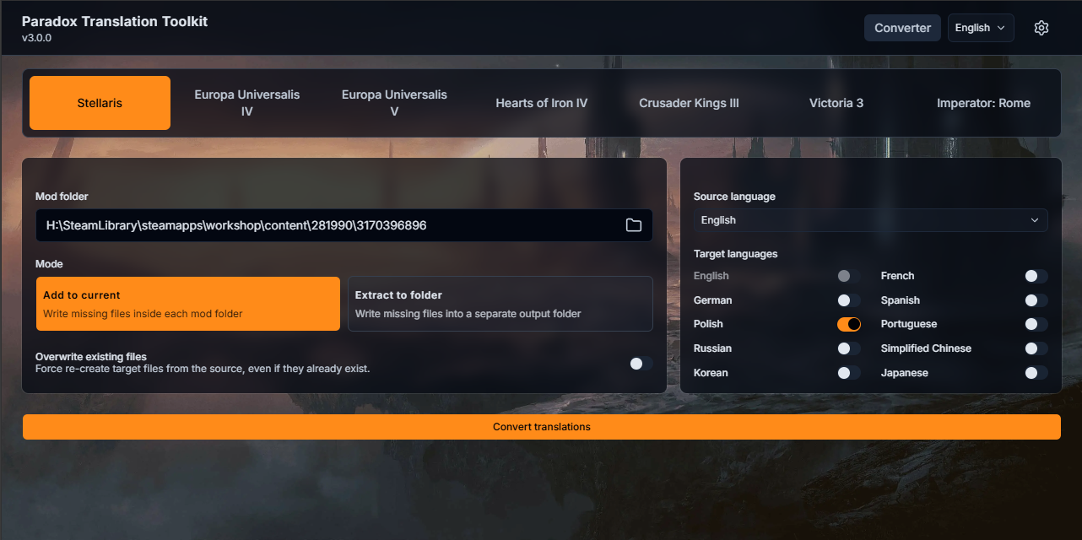Open the Source language dropdown
Screen dimensions: 1082x540
[x=870, y=219]
